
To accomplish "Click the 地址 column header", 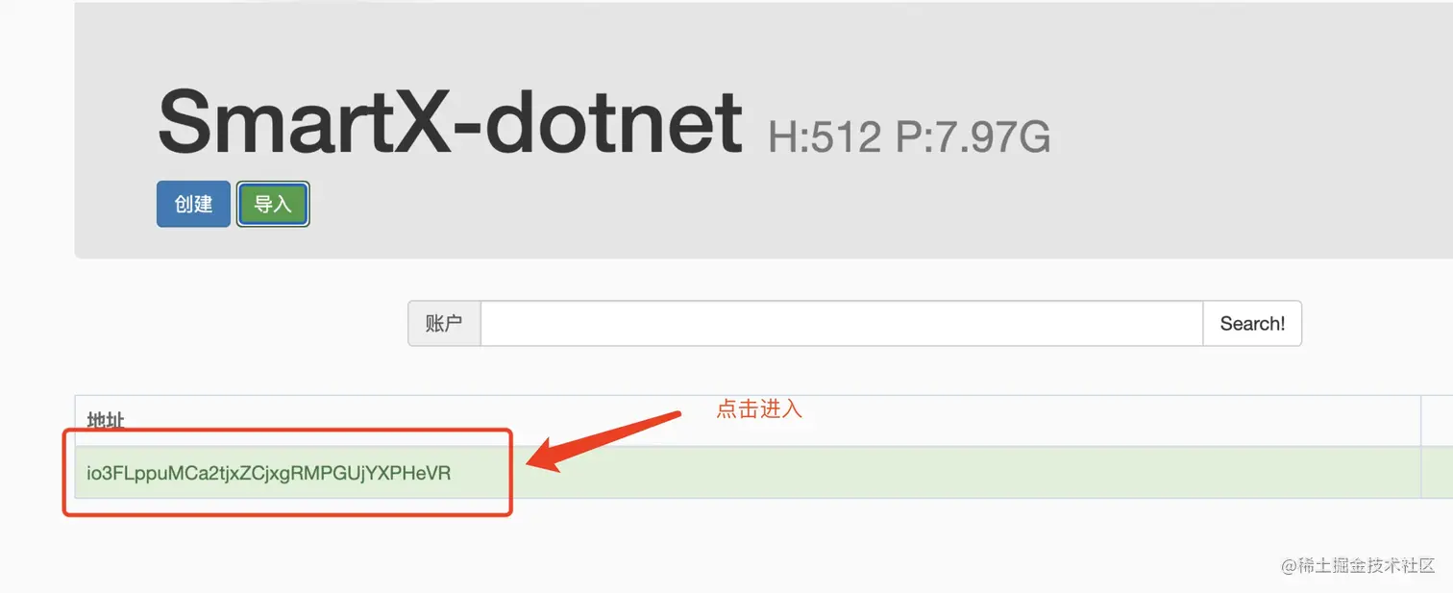I will (106, 421).
